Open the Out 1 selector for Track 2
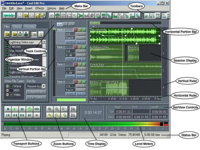 [x=81, y=51]
